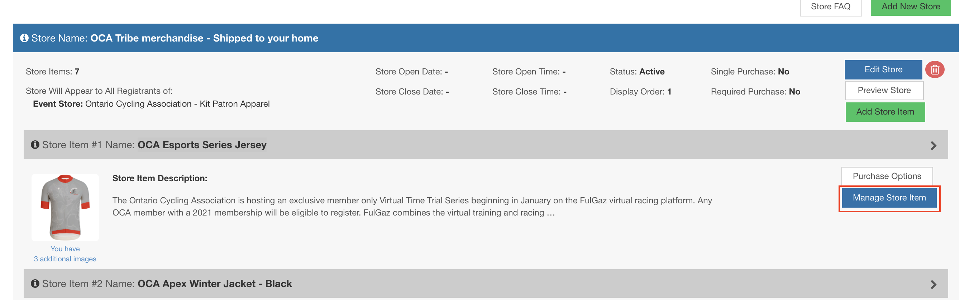Open the jersey product thumbnail image

tap(65, 207)
